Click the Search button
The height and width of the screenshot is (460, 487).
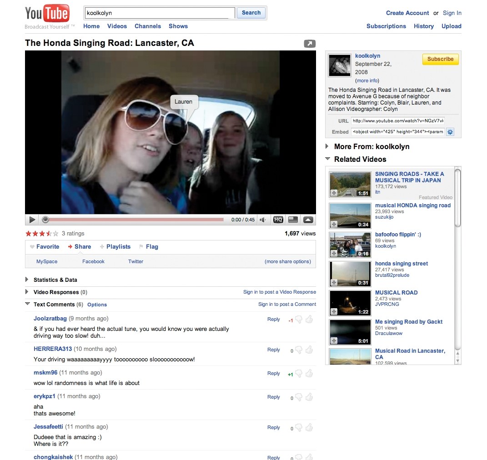pos(251,13)
